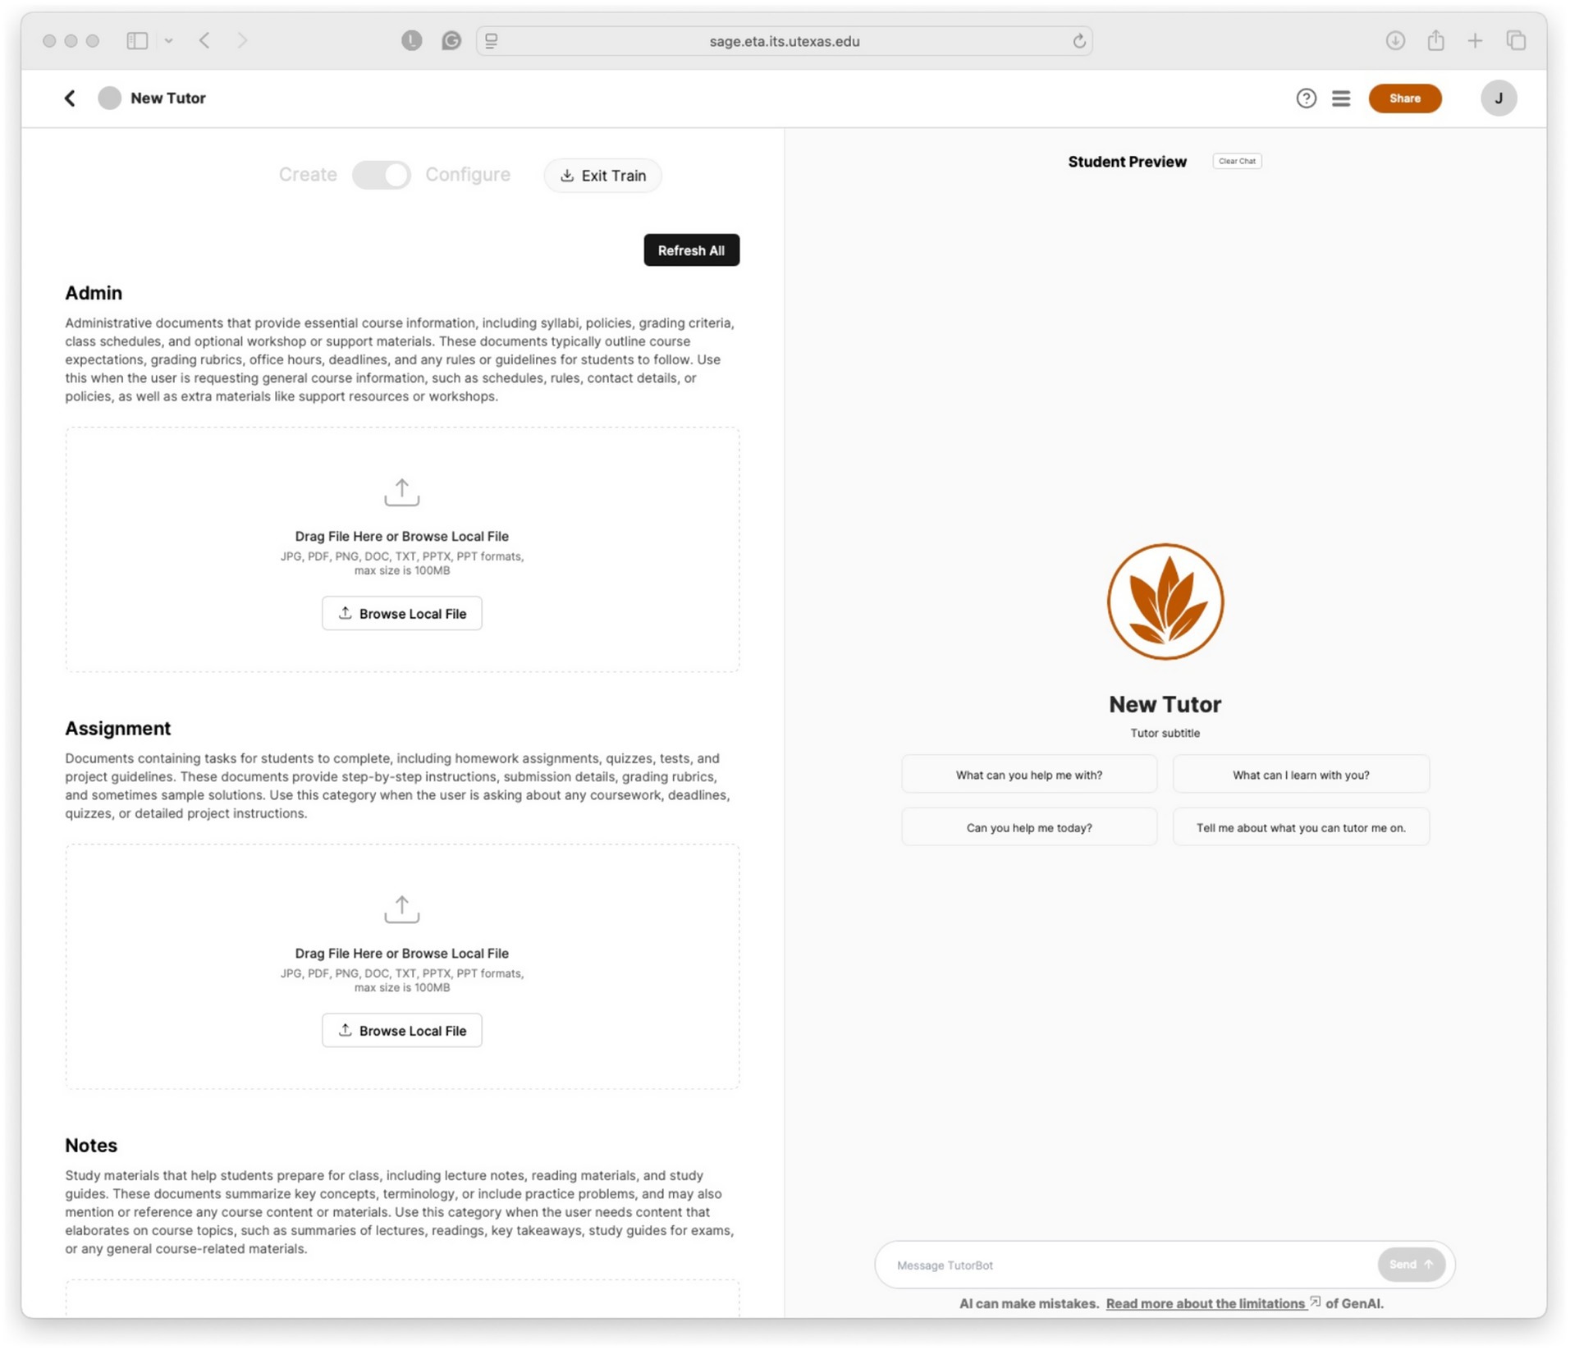
Task: Click the Safari sidebar toggle icon
Action: click(x=137, y=40)
